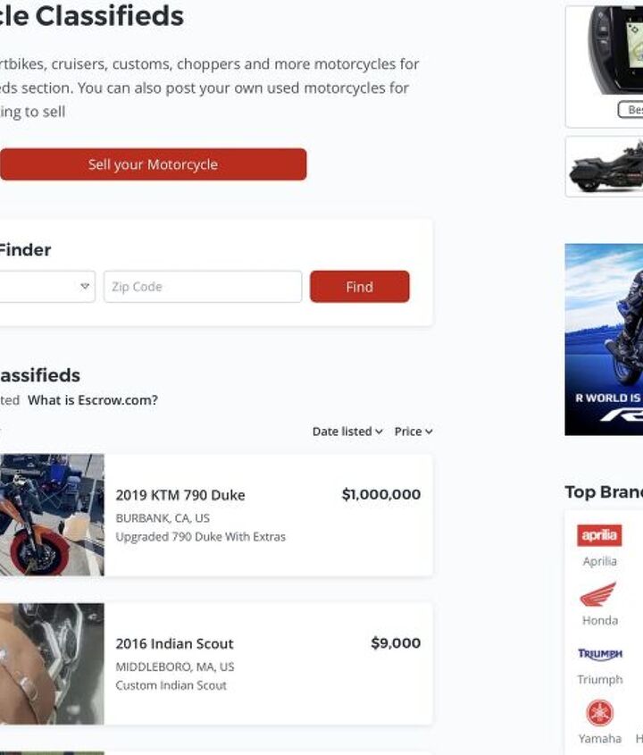Viewport: 643px width, 755px height.
Task: Click the red Find button
Action: tap(360, 287)
